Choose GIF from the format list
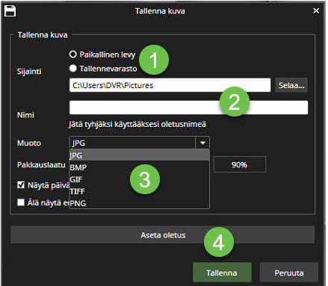Screen dimensions: 328x286 coord(139,179)
